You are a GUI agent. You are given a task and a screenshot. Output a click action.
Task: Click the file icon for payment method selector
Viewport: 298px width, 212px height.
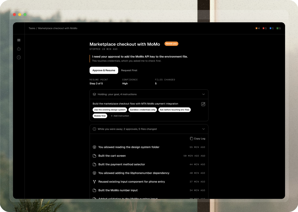coord(94,165)
